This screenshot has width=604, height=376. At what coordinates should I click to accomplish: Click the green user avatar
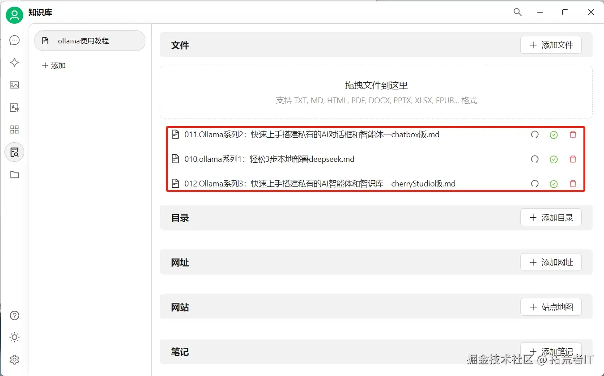point(14,15)
